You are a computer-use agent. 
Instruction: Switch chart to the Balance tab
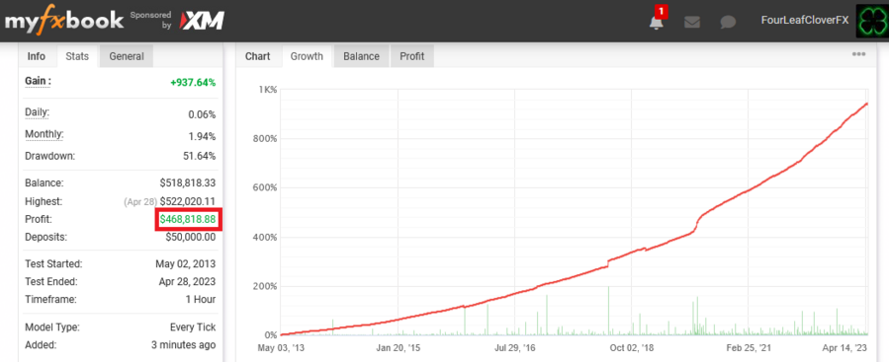[x=361, y=56]
